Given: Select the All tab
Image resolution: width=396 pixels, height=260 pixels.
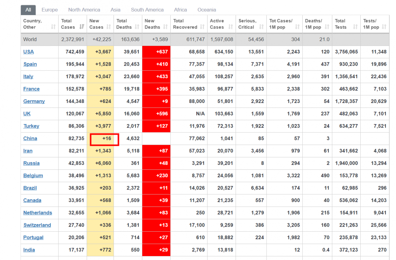Looking at the screenshot, I should pos(28,10).
